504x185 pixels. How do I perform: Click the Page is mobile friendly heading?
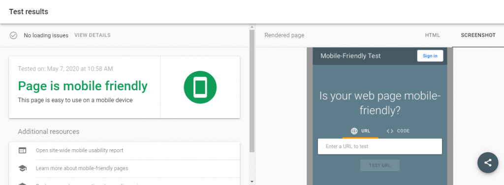(83, 86)
